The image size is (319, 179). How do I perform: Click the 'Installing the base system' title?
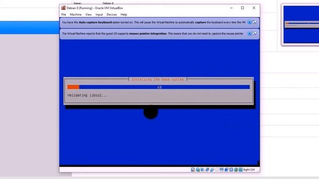[x=158, y=79]
